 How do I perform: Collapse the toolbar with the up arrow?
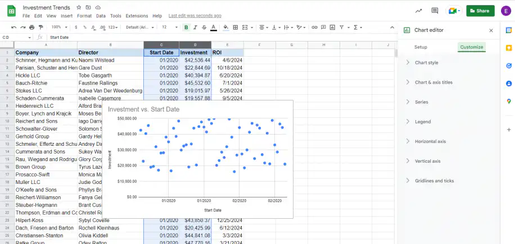[392, 27]
